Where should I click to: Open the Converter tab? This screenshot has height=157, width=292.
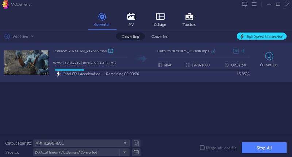point(102,20)
